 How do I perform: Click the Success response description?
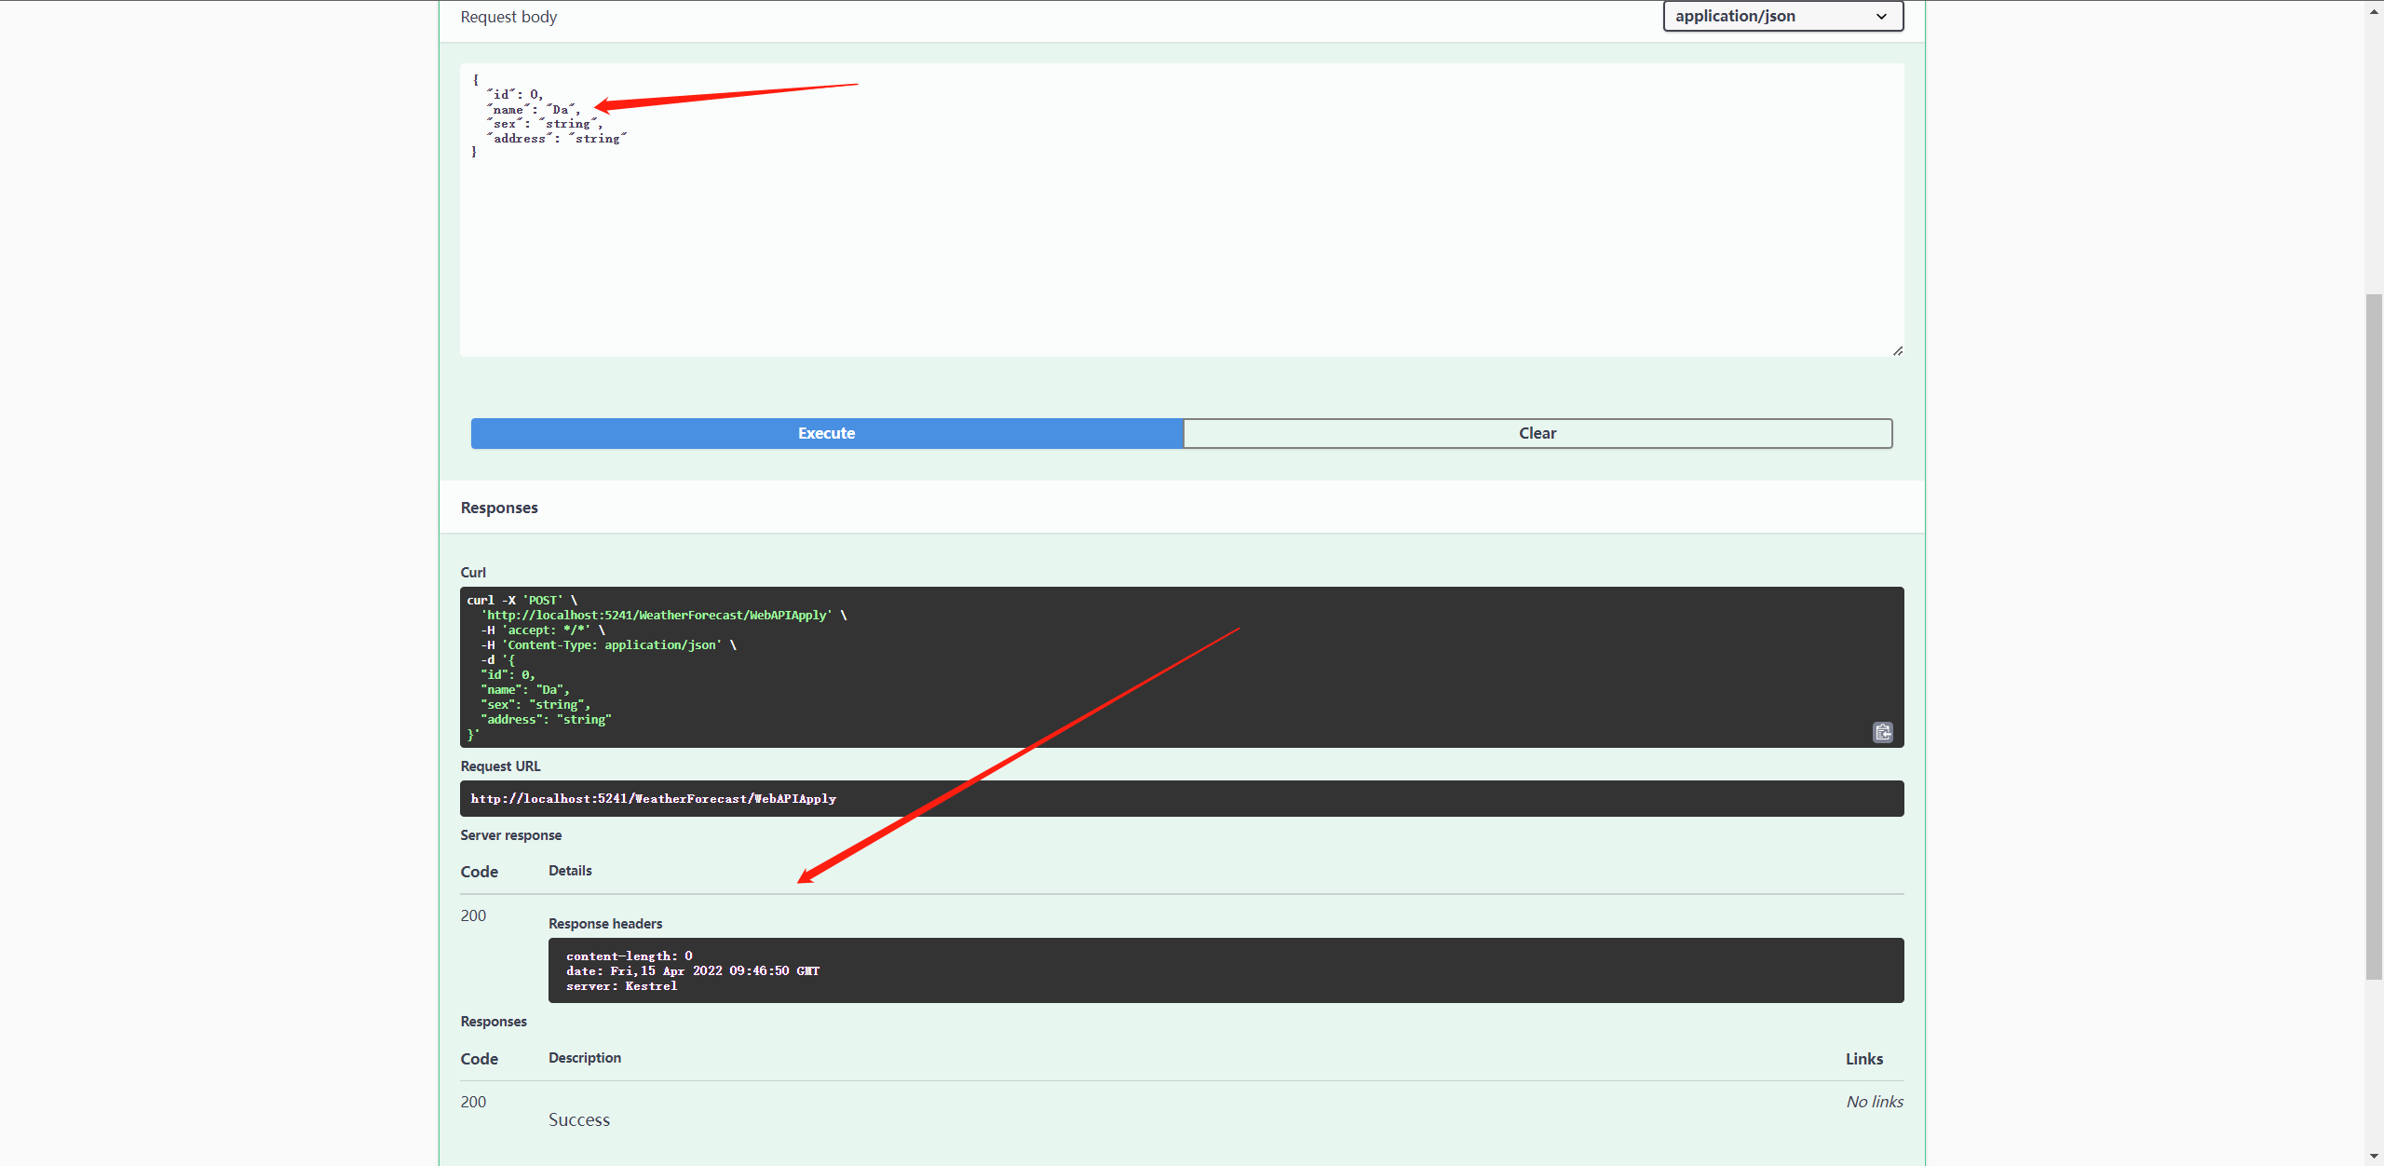click(x=578, y=1119)
